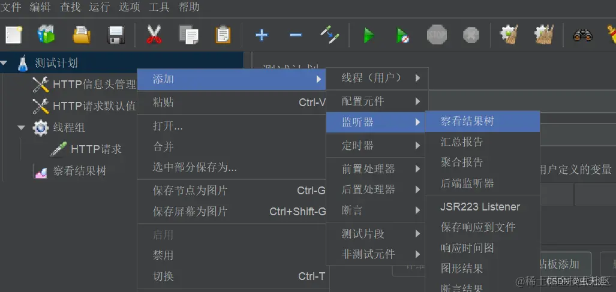Select 汇总报告 listener

click(483, 142)
